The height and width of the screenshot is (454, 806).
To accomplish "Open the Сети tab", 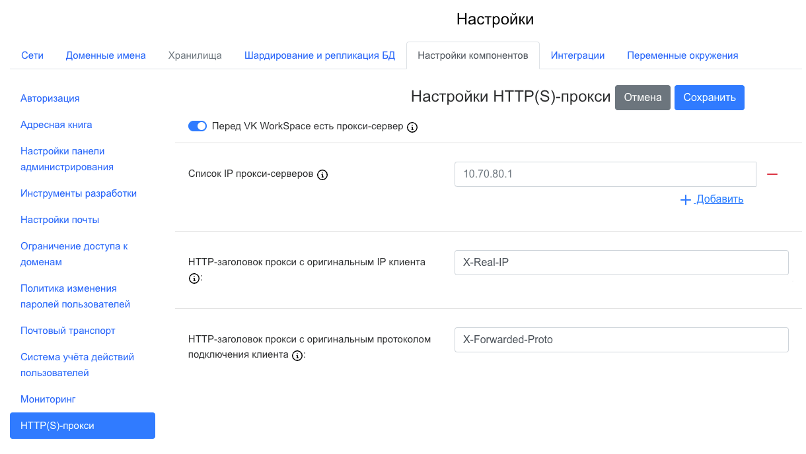I will click(32, 55).
